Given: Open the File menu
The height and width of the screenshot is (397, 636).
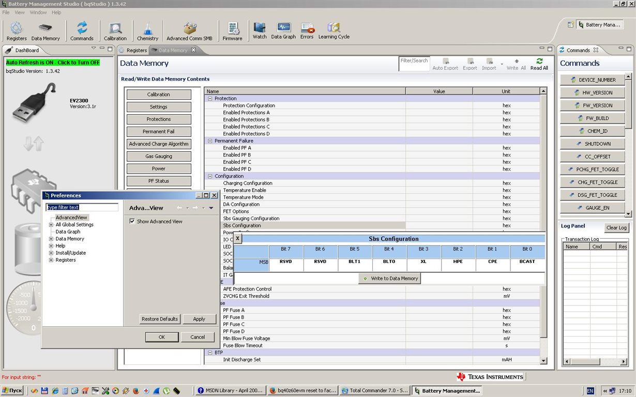Looking at the screenshot, I should click(6, 12).
